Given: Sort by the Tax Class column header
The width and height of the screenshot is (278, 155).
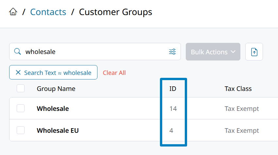Looking at the screenshot, I should [x=238, y=89].
